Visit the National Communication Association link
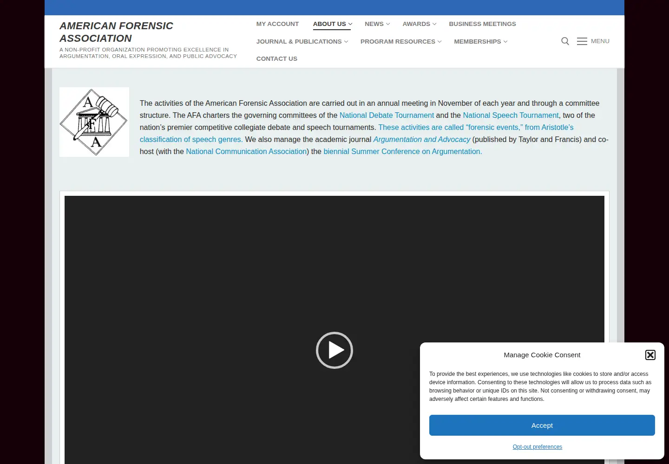 click(x=246, y=152)
